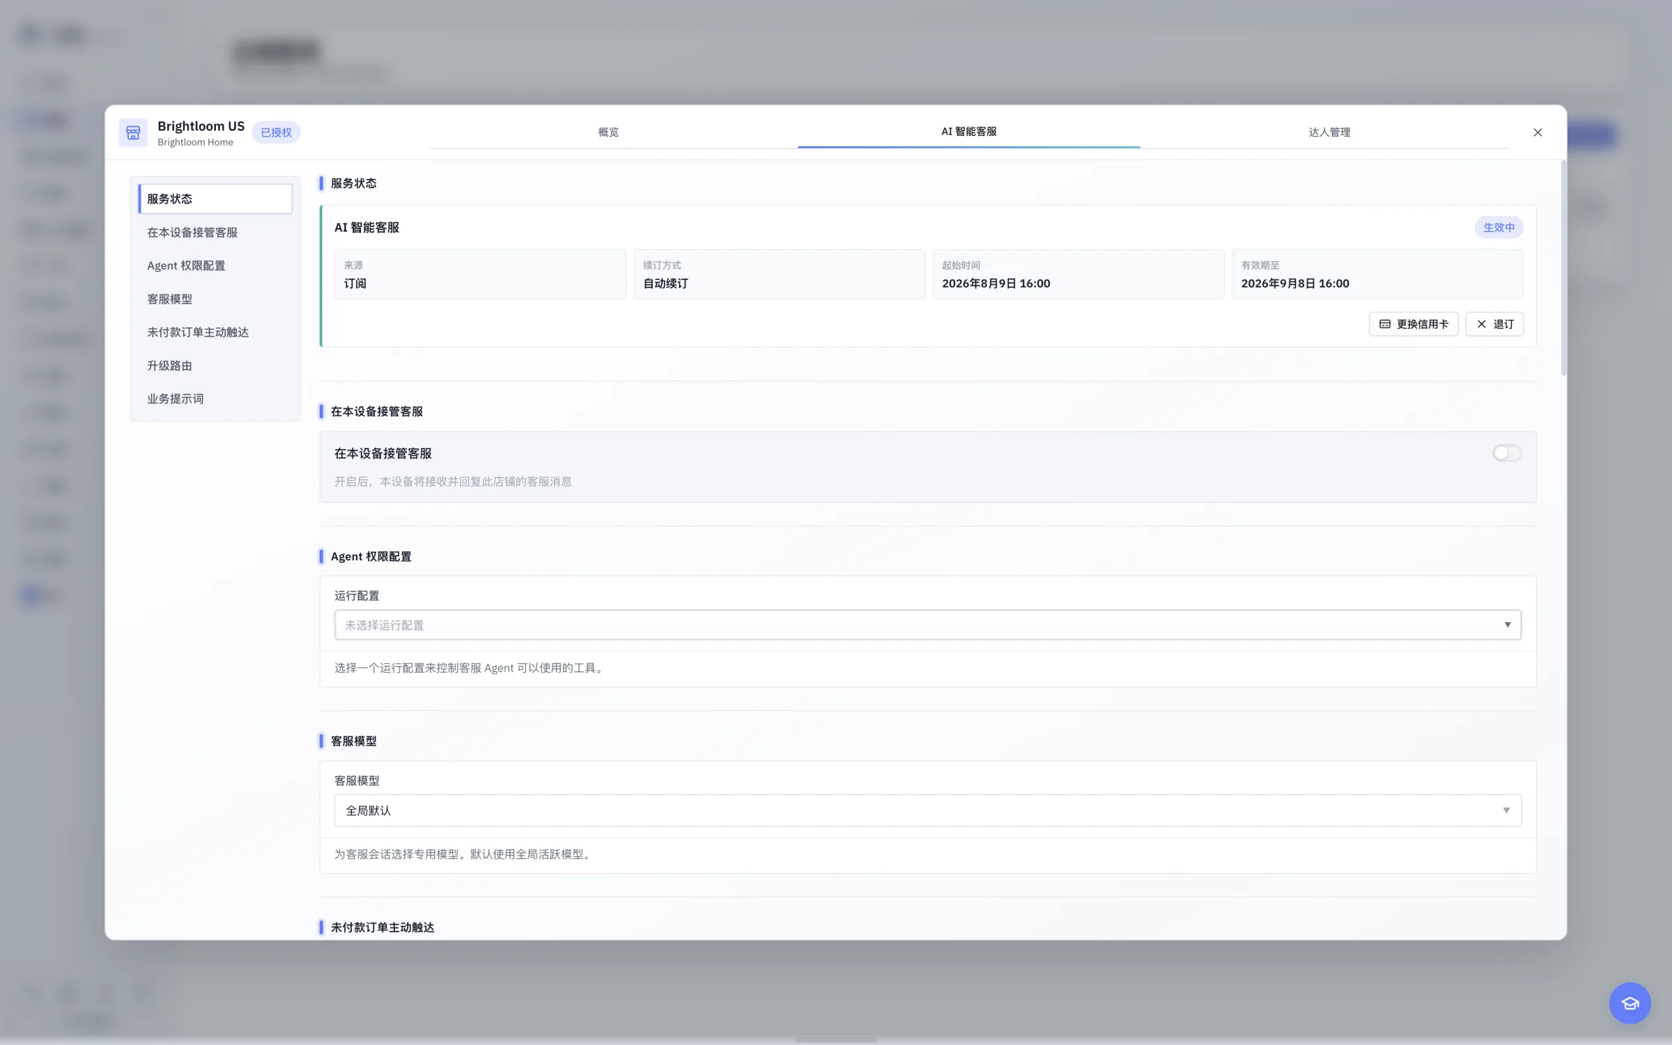This screenshot has height=1045, width=1672.
Task: Open the 运行配置 dropdown
Action: [x=928, y=625]
